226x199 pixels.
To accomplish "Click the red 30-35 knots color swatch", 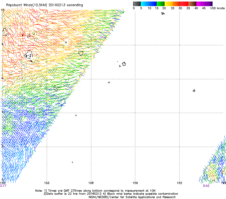I will 184,4.
